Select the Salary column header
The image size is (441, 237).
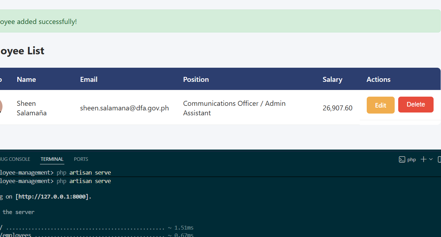point(332,79)
